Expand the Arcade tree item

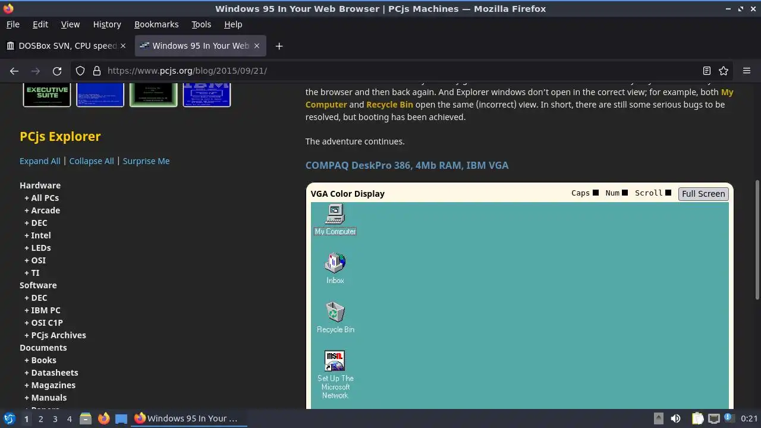[42, 210]
